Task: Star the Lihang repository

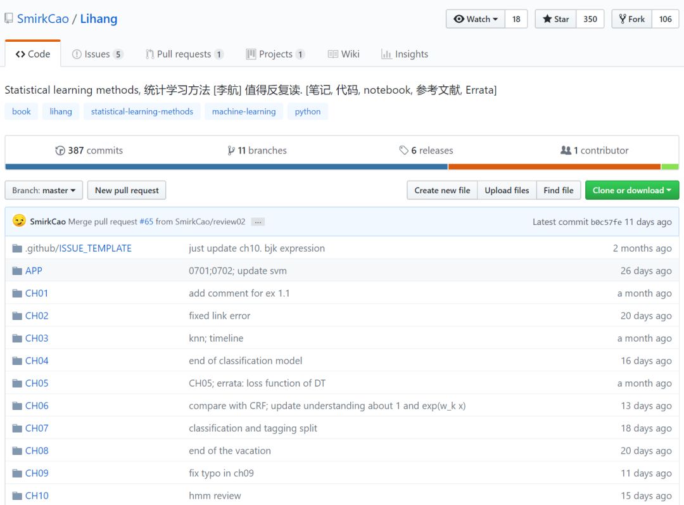Action: 556,19
